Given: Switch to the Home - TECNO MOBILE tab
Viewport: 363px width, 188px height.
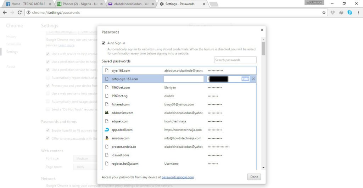Looking at the screenshot, I should tap(28, 4).
